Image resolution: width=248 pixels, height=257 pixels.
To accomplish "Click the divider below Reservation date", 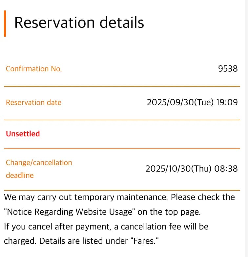I will pyautogui.click(x=122, y=120).
